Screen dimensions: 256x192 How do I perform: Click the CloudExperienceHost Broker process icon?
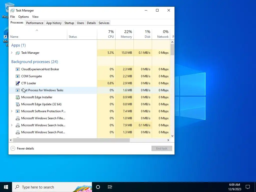click(x=18, y=69)
